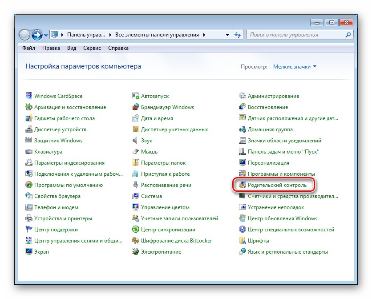The image size is (372, 299).
Task: Click Все элементы панели управления breadcrumb
Action: pyautogui.click(x=157, y=35)
